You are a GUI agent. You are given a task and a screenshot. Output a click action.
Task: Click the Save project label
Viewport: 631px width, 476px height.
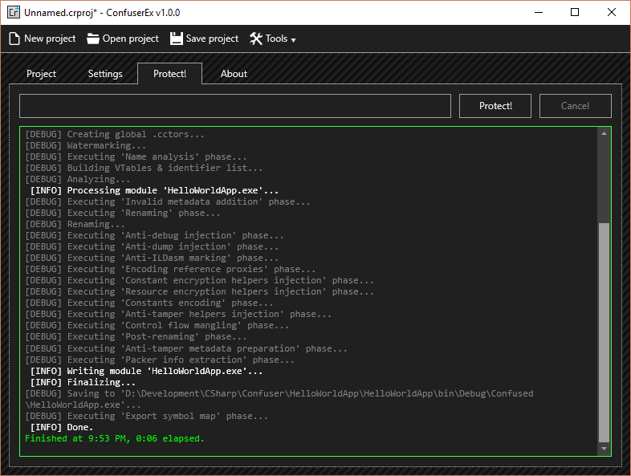click(x=212, y=39)
